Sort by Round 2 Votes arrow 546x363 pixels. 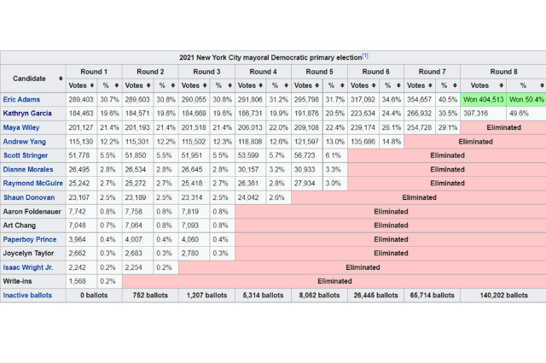[x=148, y=85]
